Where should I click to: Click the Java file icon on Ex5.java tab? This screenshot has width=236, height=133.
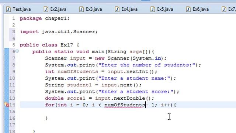click(153, 9)
